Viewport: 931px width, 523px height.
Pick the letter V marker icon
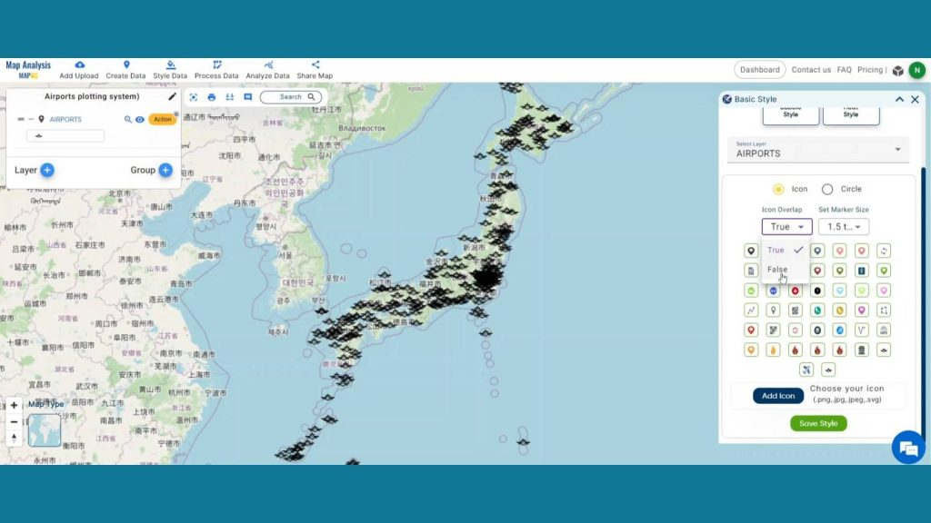coord(862,331)
